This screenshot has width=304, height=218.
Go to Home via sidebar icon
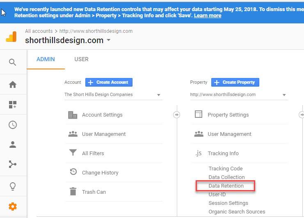coord(13,85)
